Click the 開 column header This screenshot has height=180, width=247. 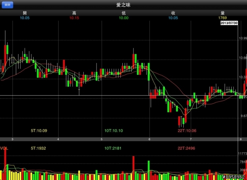click(x=25, y=13)
